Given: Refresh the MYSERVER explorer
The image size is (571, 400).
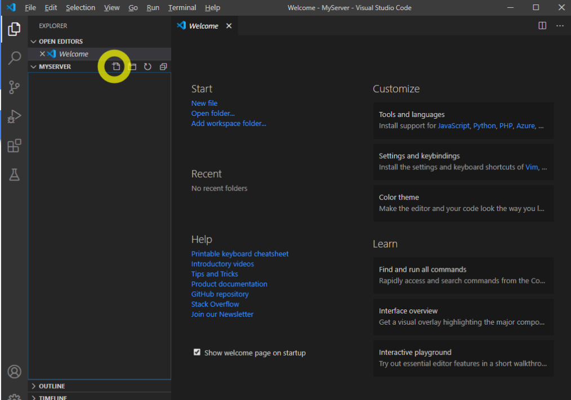Looking at the screenshot, I should (x=148, y=66).
